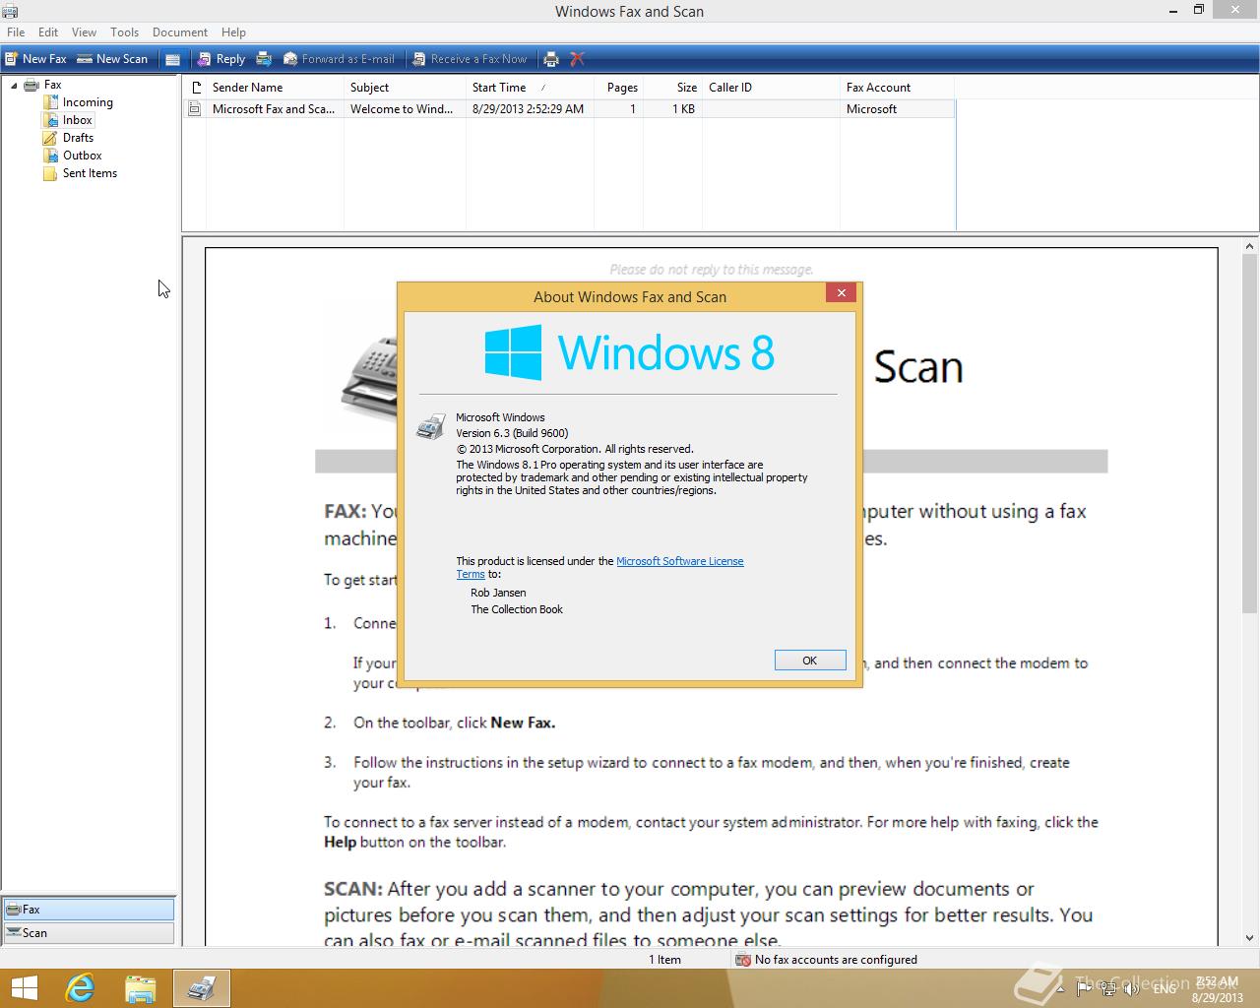Click Receive a Fax Now button
Viewport: 1260px width, 1008px height.
click(470, 59)
